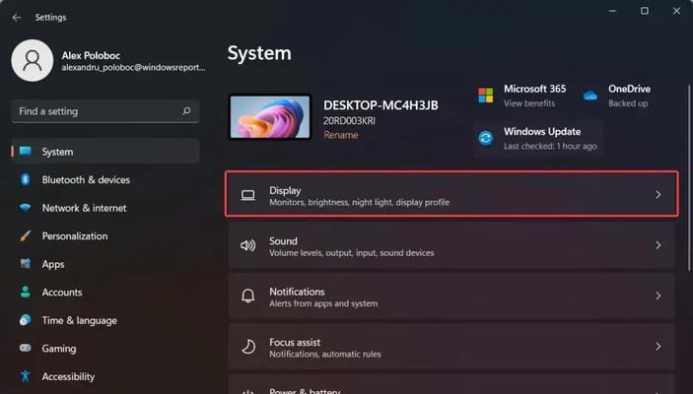Minimize the Settings window
Viewport: 693px width, 394px height.
pos(612,11)
